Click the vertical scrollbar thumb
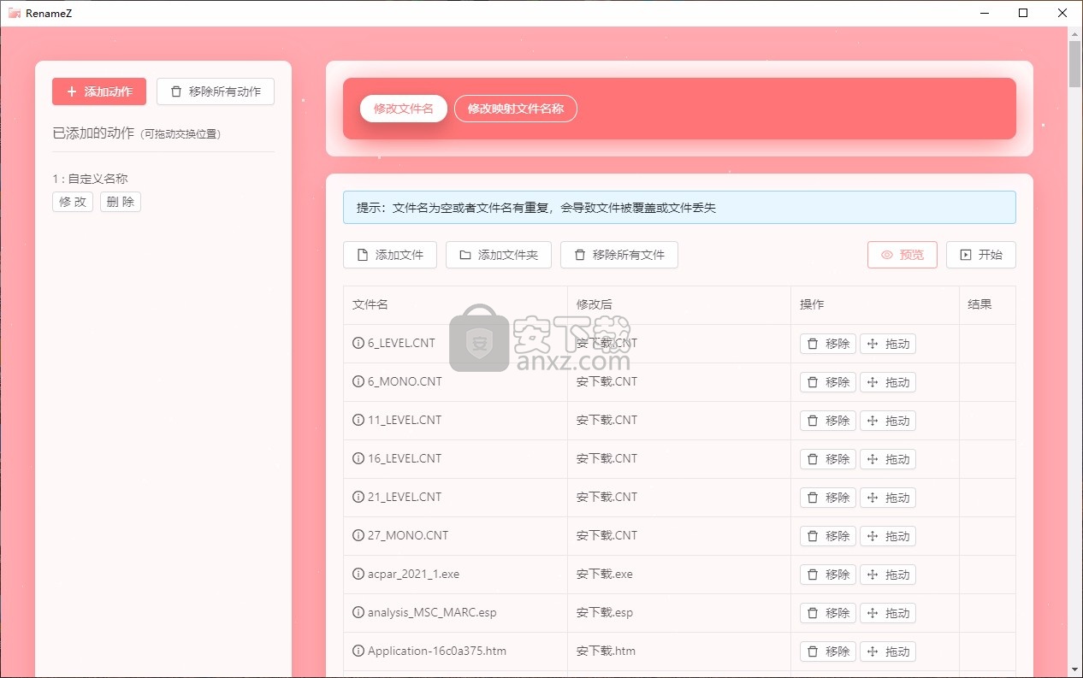The image size is (1083, 678). click(x=1074, y=64)
